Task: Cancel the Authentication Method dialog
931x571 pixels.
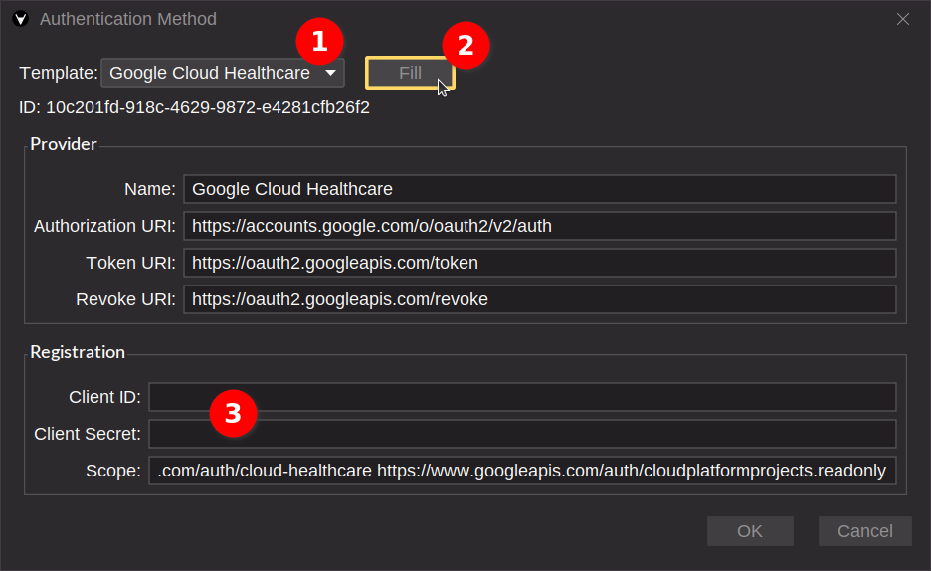Action: (864, 530)
